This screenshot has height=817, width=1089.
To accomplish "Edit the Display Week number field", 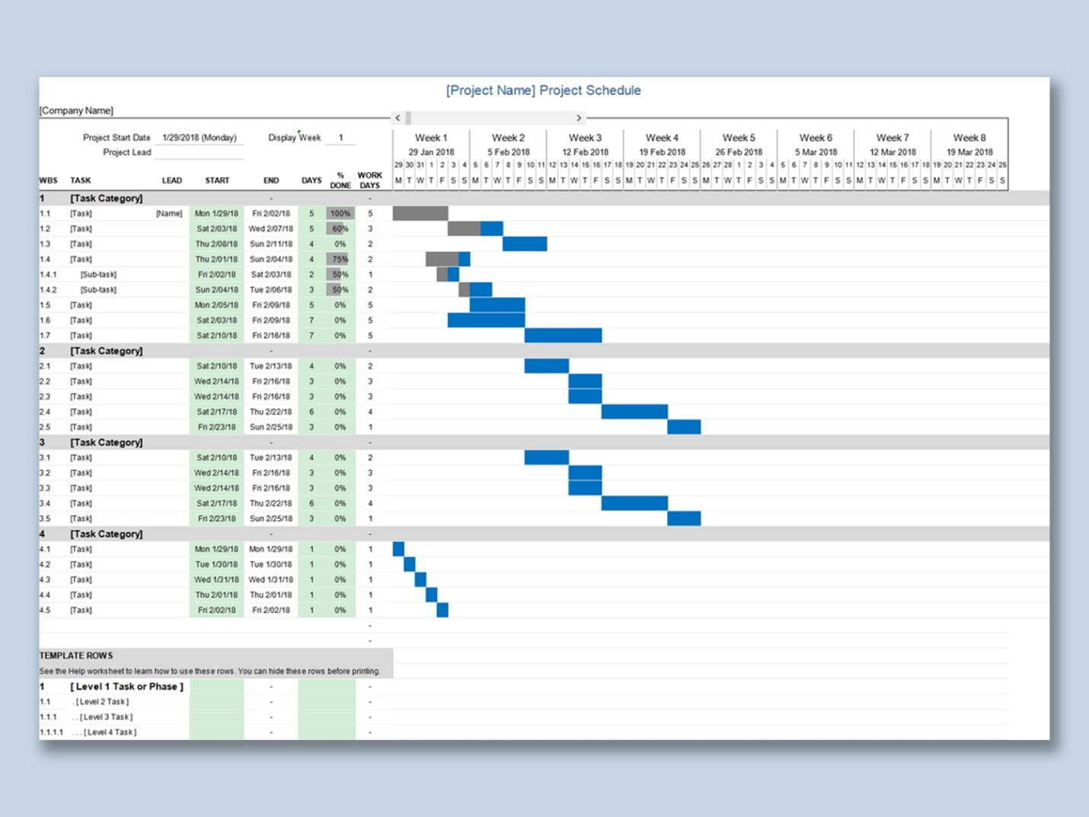I will [x=340, y=138].
